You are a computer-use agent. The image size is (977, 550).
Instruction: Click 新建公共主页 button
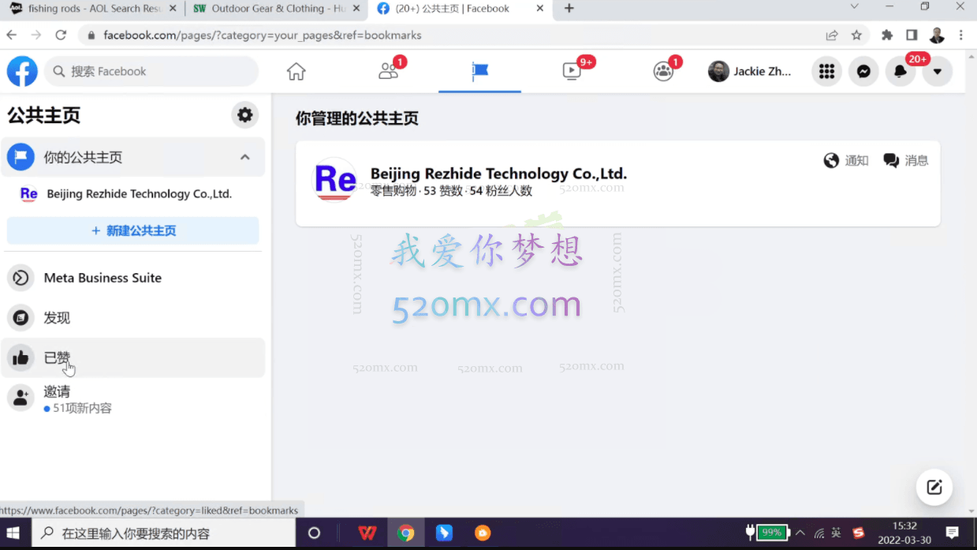(132, 230)
